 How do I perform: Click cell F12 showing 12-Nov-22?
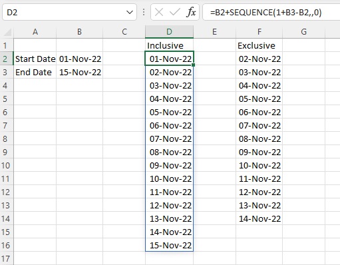coord(259,192)
